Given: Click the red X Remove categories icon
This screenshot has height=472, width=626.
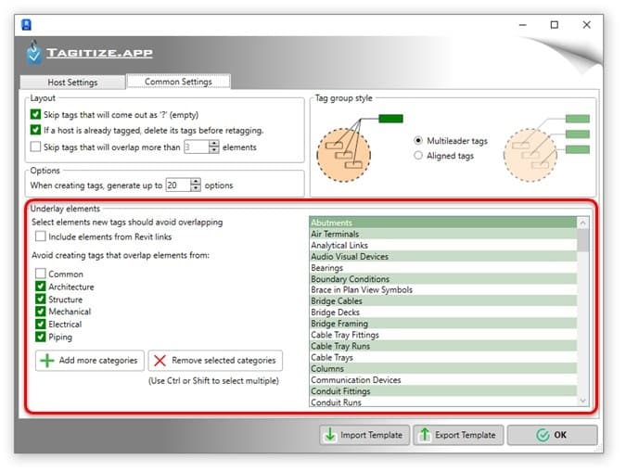Looking at the screenshot, I should 160,361.
